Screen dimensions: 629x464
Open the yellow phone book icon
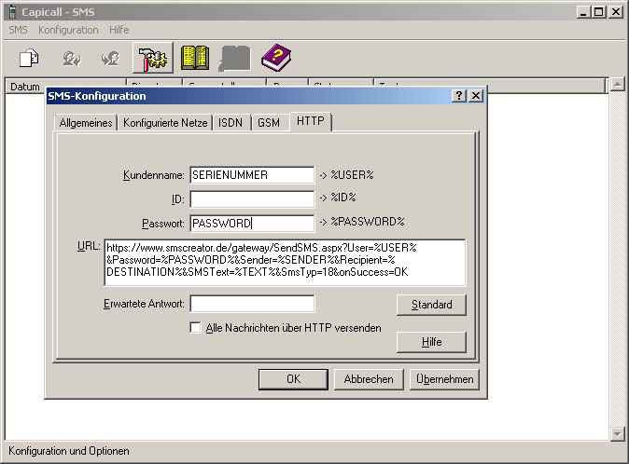pos(194,59)
